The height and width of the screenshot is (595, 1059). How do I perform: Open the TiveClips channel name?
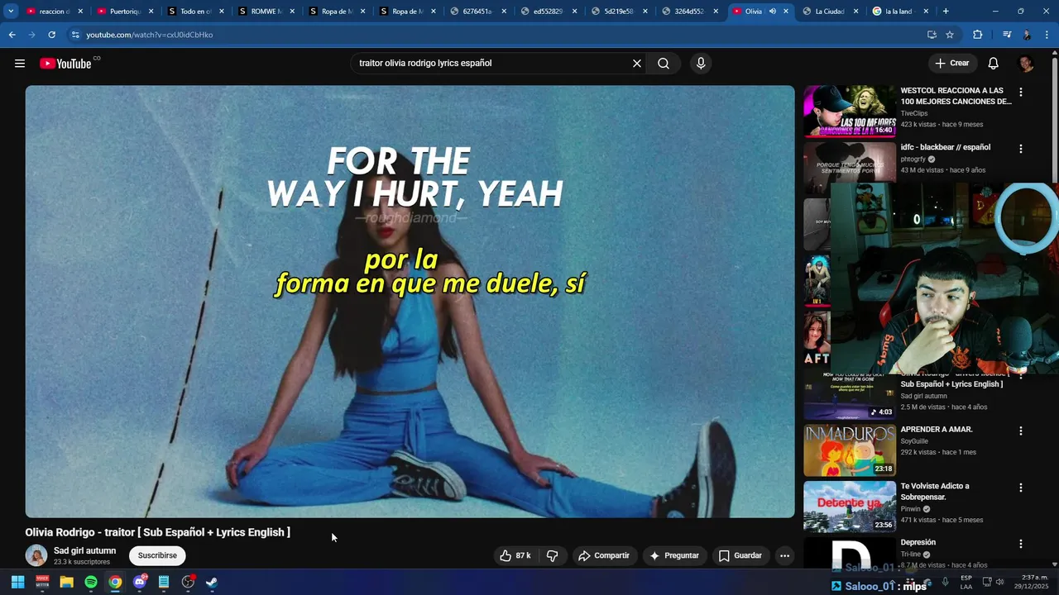tap(914, 113)
